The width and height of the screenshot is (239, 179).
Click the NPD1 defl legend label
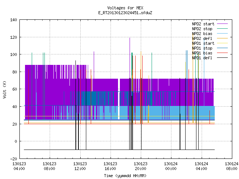click(202, 58)
